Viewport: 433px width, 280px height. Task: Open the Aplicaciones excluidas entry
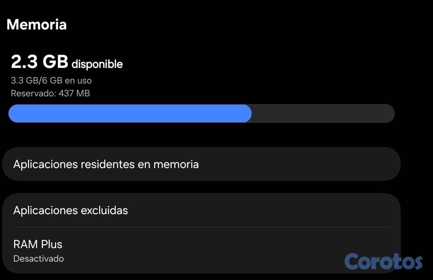tap(71, 210)
